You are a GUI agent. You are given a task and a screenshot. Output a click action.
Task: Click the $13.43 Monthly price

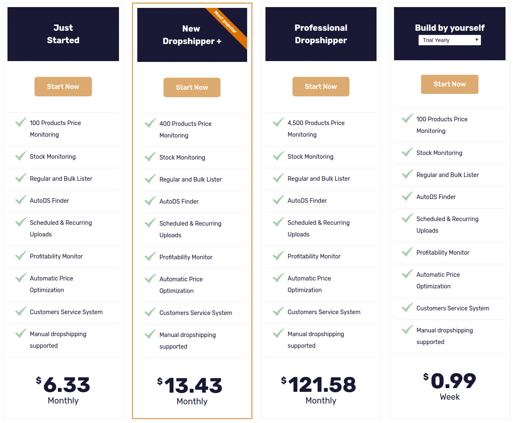[x=192, y=391]
